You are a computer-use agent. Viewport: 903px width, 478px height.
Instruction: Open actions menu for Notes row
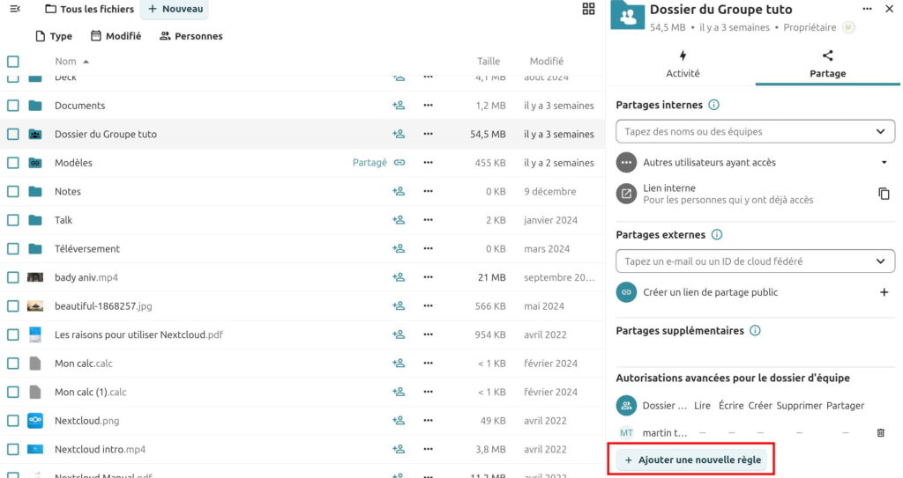tap(428, 192)
